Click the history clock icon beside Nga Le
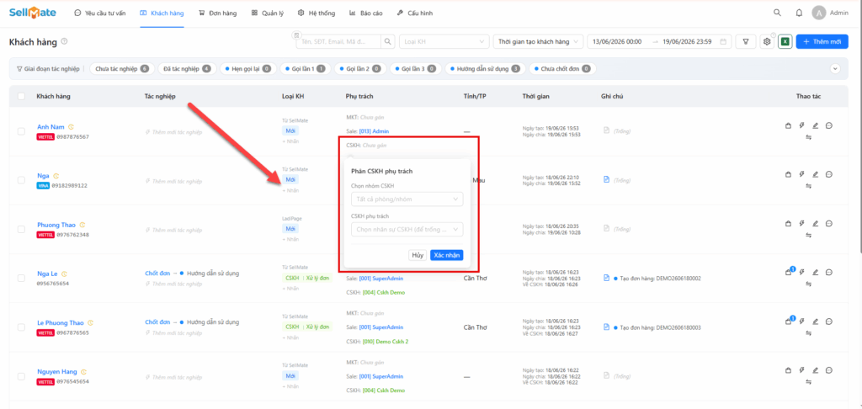862x409 pixels. tap(64, 274)
